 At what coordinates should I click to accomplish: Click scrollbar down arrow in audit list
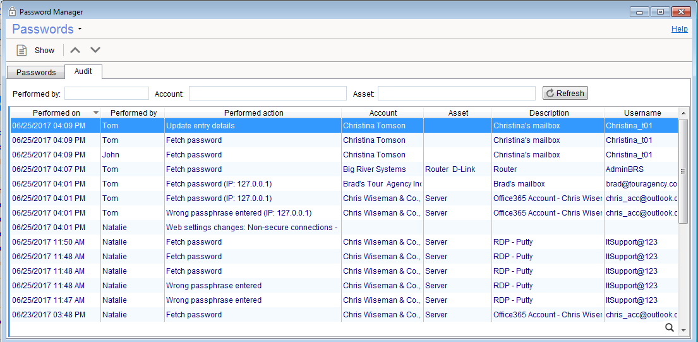(x=683, y=329)
